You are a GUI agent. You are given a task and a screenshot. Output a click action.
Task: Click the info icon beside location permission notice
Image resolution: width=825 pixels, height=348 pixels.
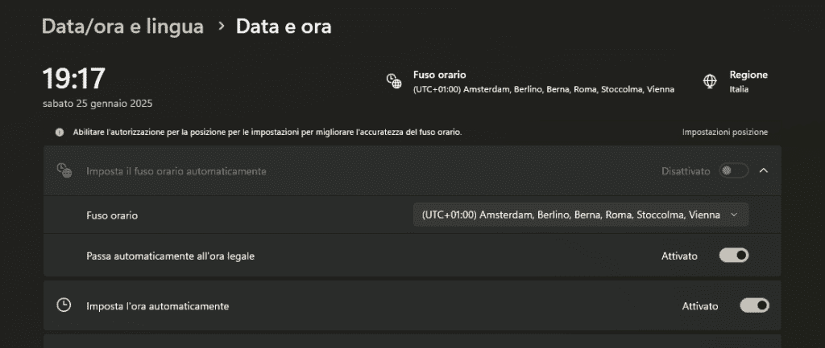tap(60, 132)
